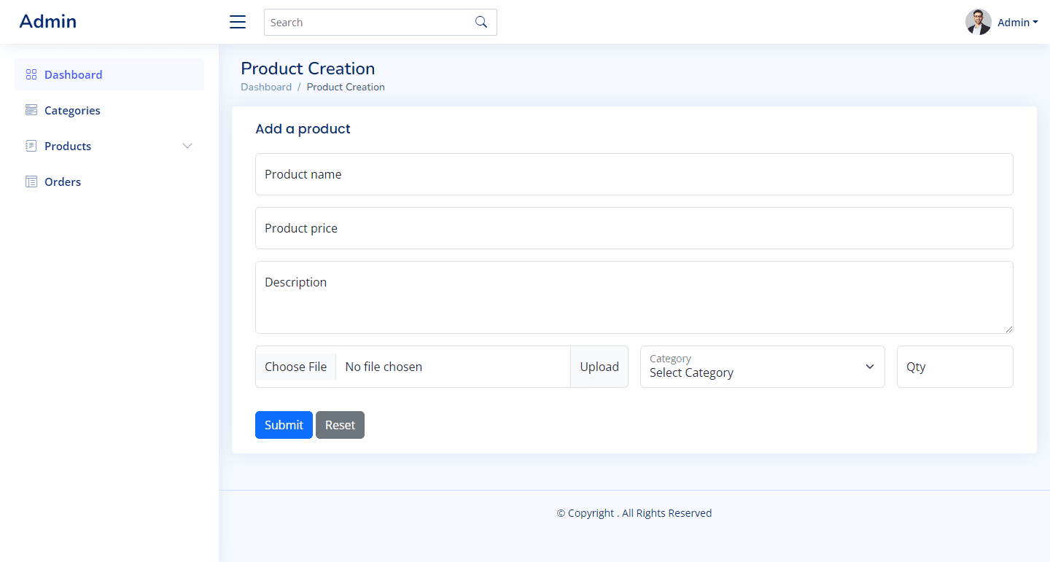Click the Admin profile avatar picture

click(979, 22)
